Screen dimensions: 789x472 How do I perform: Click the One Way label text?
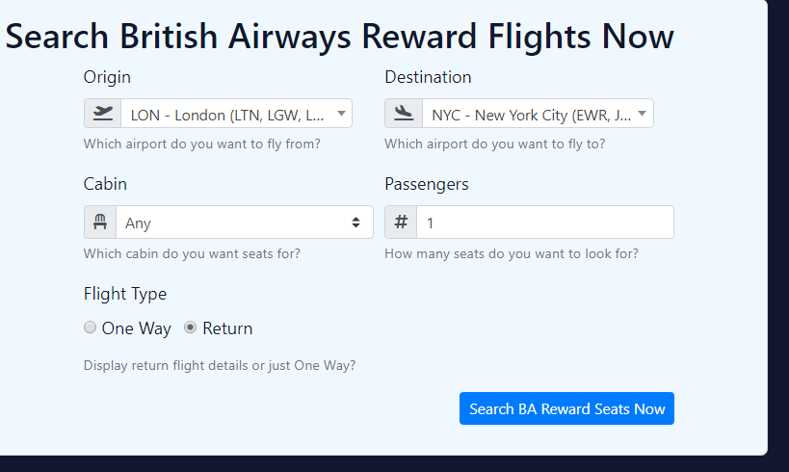(137, 328)
